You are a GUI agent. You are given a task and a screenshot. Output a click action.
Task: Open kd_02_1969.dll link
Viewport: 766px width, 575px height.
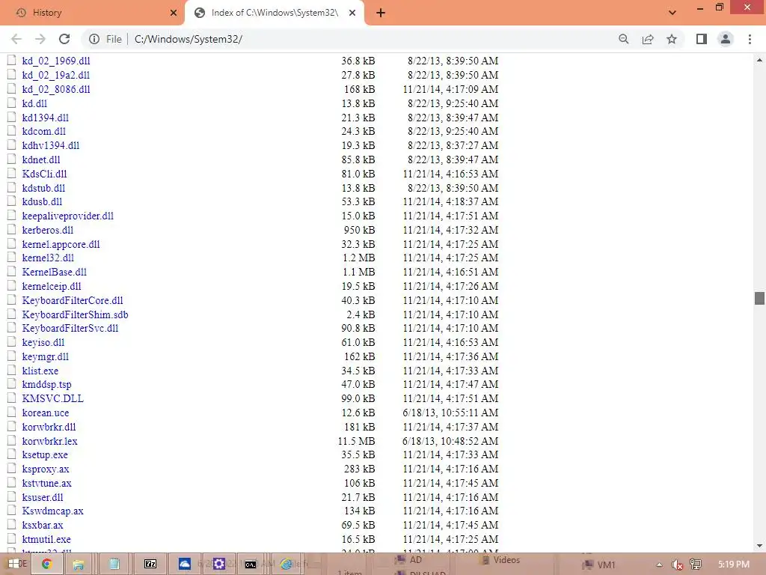56,61
